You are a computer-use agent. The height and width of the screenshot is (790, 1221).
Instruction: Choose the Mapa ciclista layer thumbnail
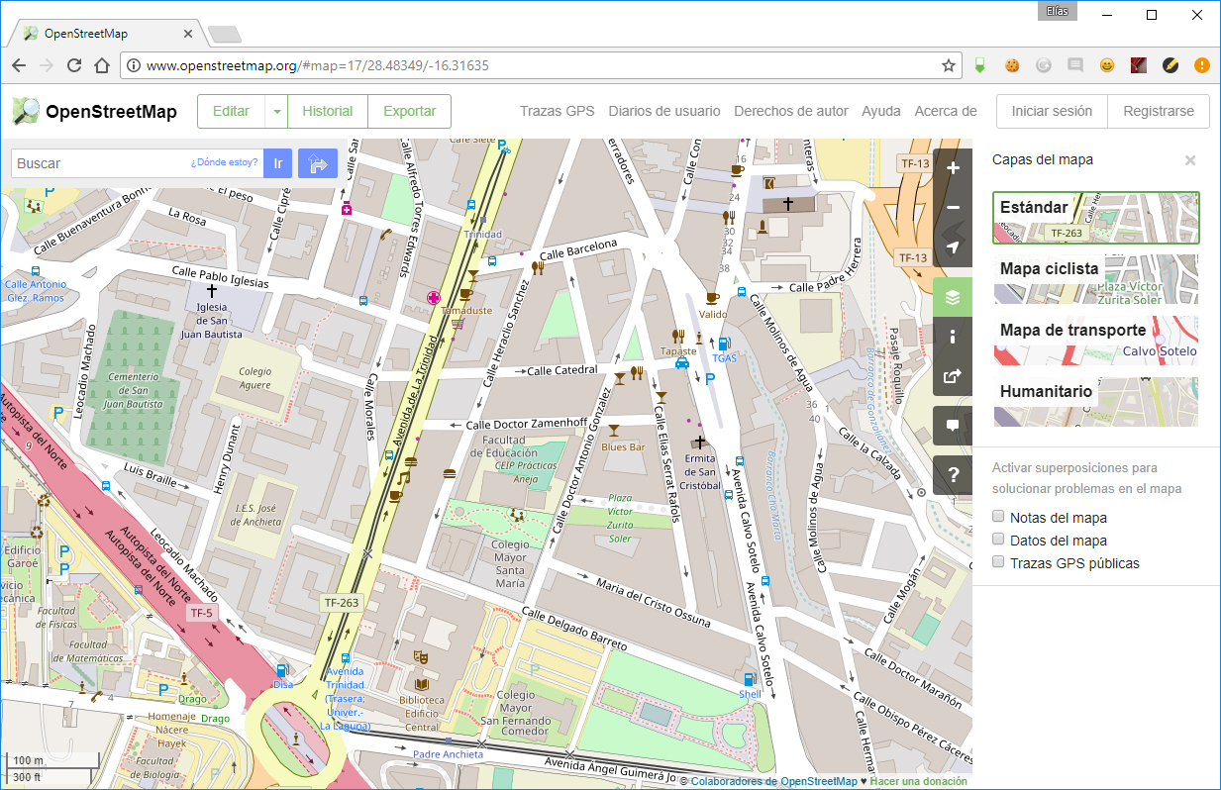[1095, 279]
